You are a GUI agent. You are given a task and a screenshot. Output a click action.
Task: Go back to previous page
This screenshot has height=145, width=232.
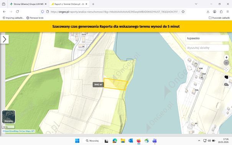[4, 12]
